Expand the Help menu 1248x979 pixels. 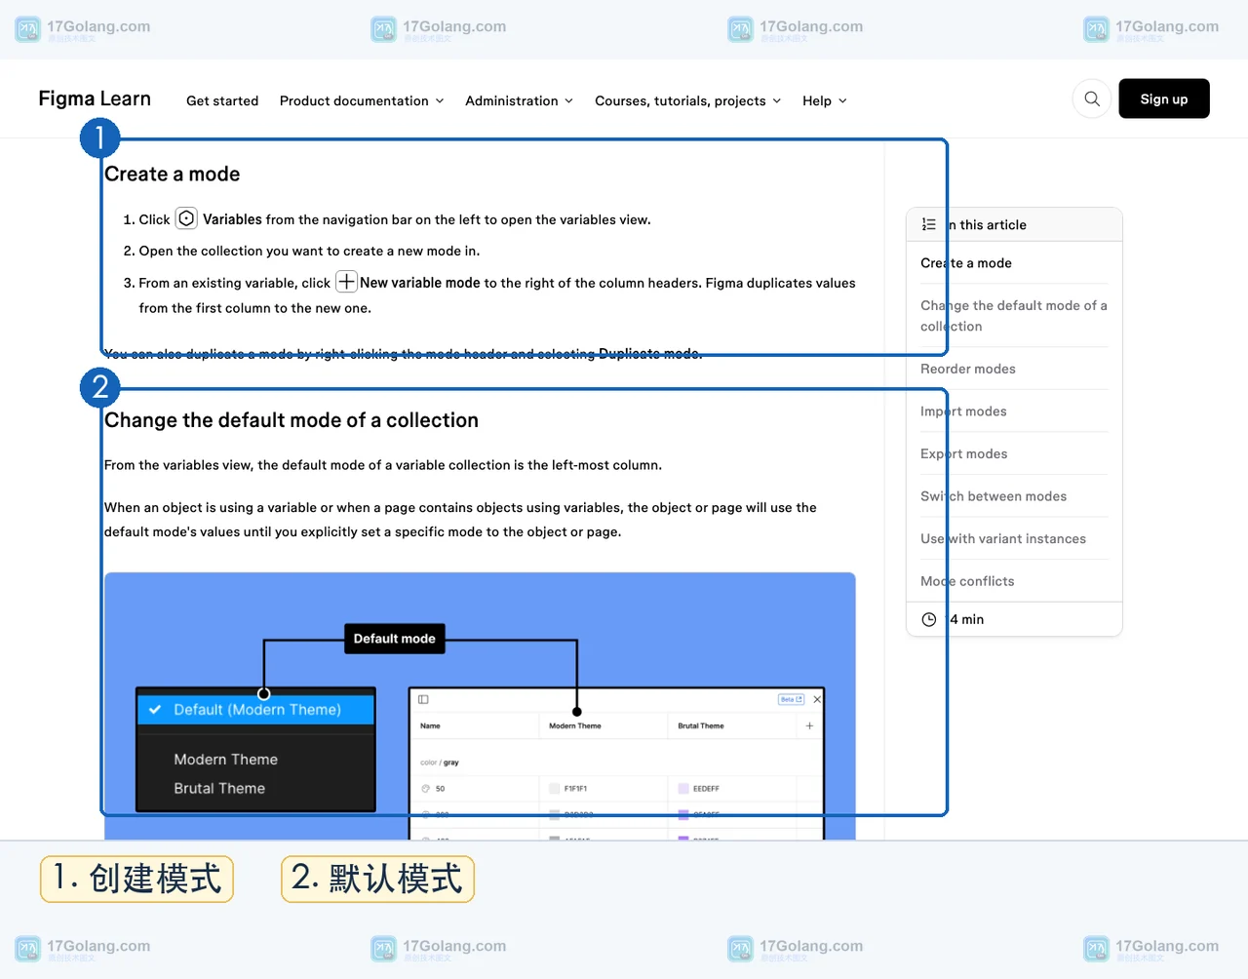825,100
